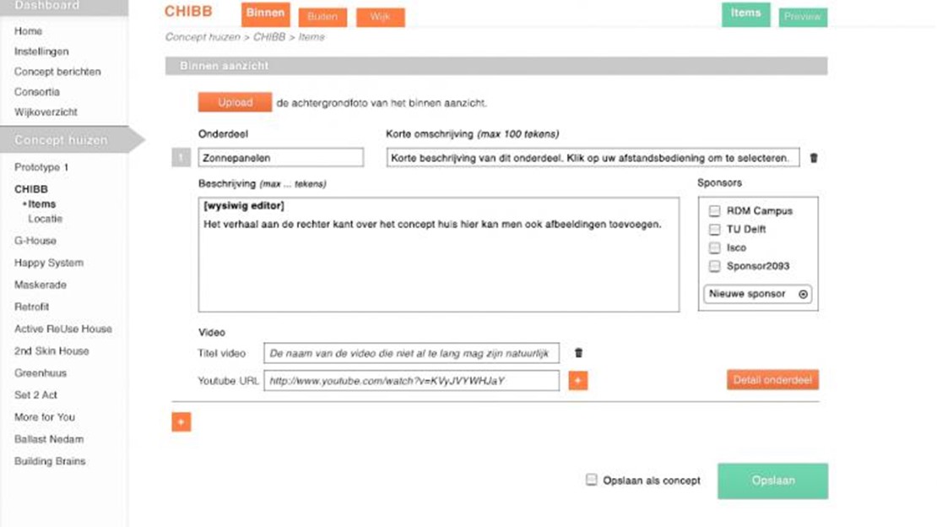Tick the RDM Campus sponsor checkbox
This screenshot has height=527, width=937.
714,211
